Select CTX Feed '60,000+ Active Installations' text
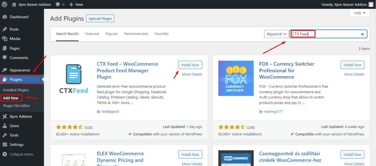This screenshot has width=376, height=166. tap(78, 134)
